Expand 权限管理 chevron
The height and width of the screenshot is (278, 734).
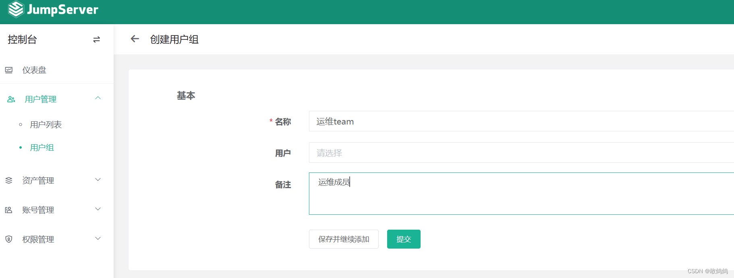[98, 239]
